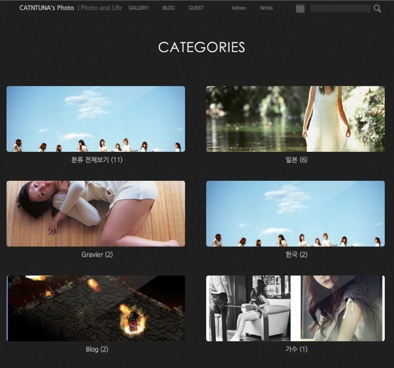Image resolution: width=394 pixels, height=368 pixels.
Task: Open the 한국 (2) category link
Action: tap(296, 254)
